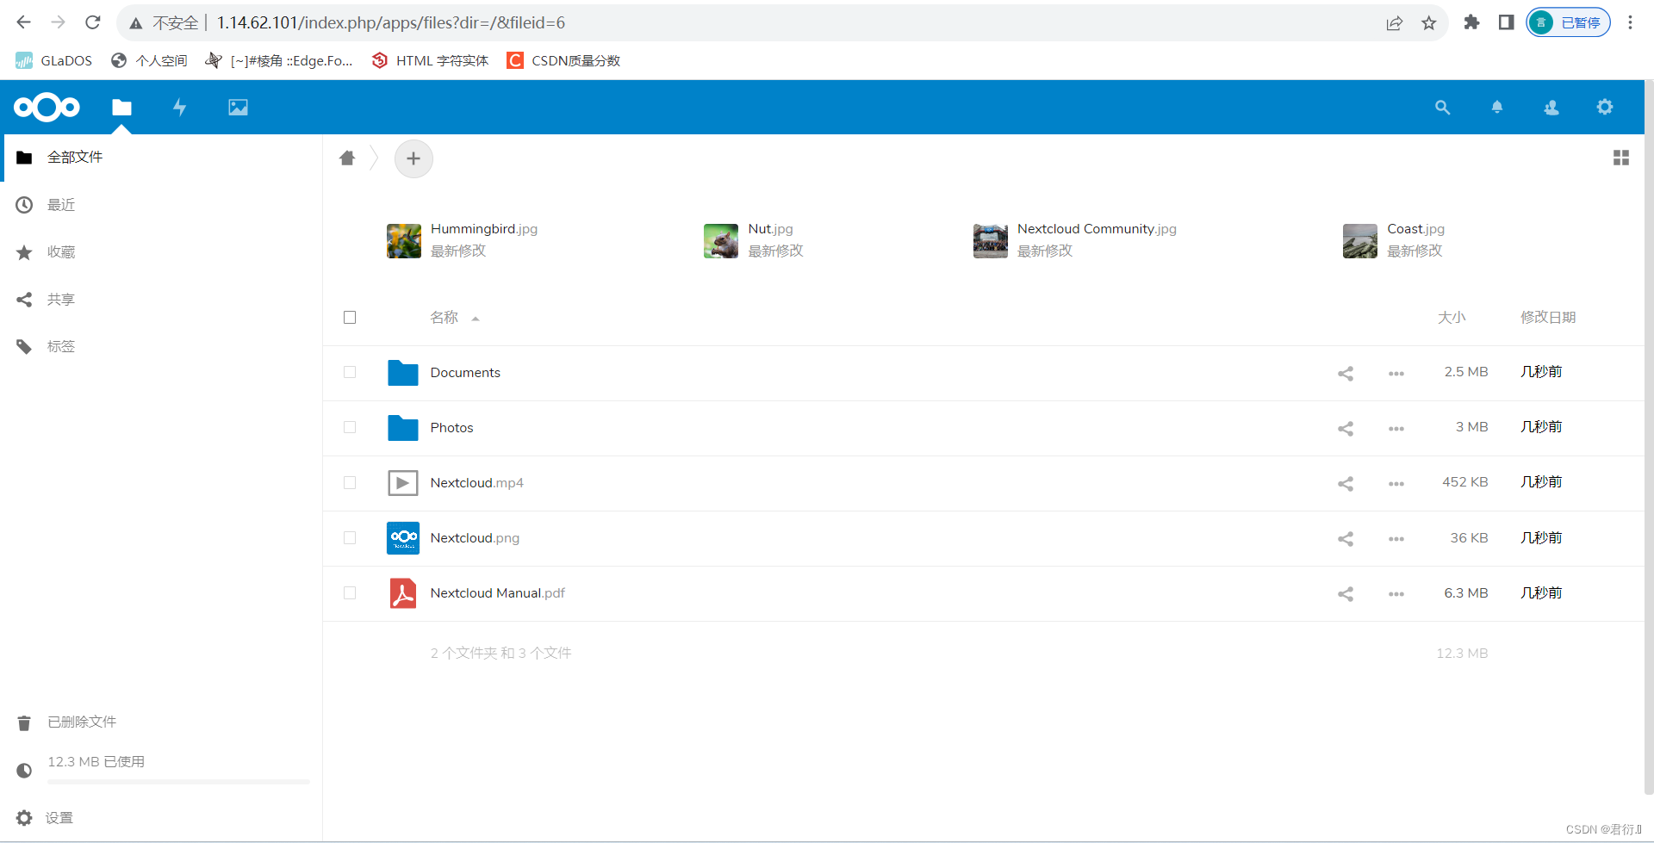Open notifications bell icon
Image resolution: width=1654 pixels, height=843 pixels.
1497,107
